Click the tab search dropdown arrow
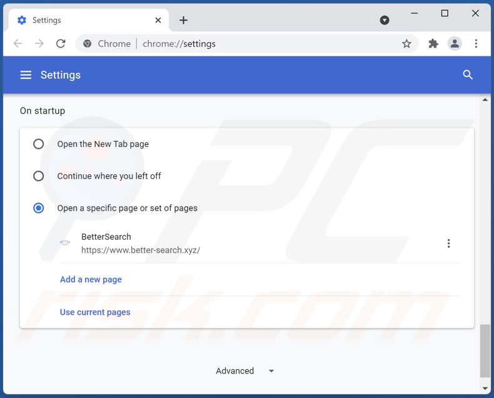 pyautogui.click(x=385, y=20)
